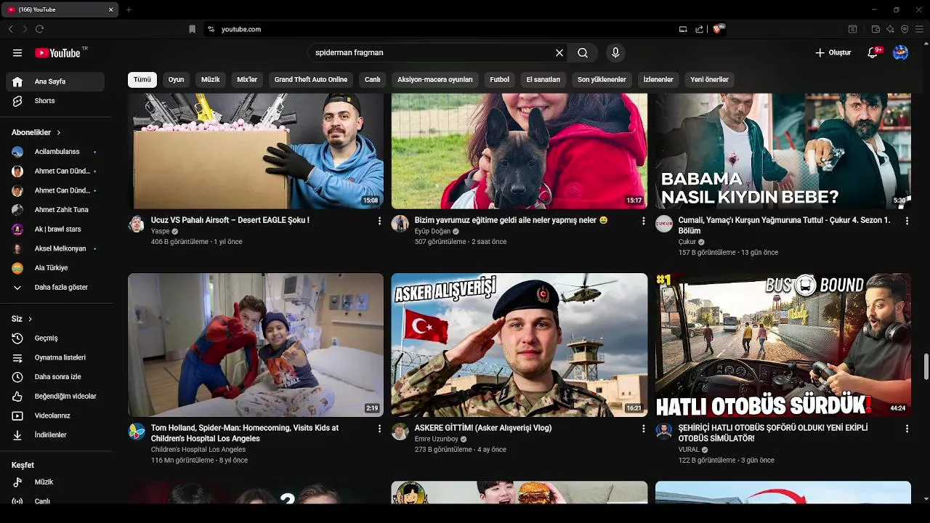Expand Daha fazla göster subscriptions
Screen dimensions: 930x523
pyautogui.click(x=55, y=288)
